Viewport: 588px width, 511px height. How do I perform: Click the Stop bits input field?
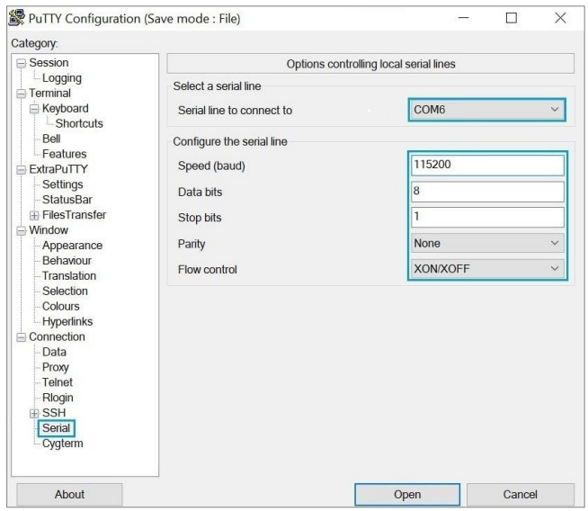(x=487, y=217)
